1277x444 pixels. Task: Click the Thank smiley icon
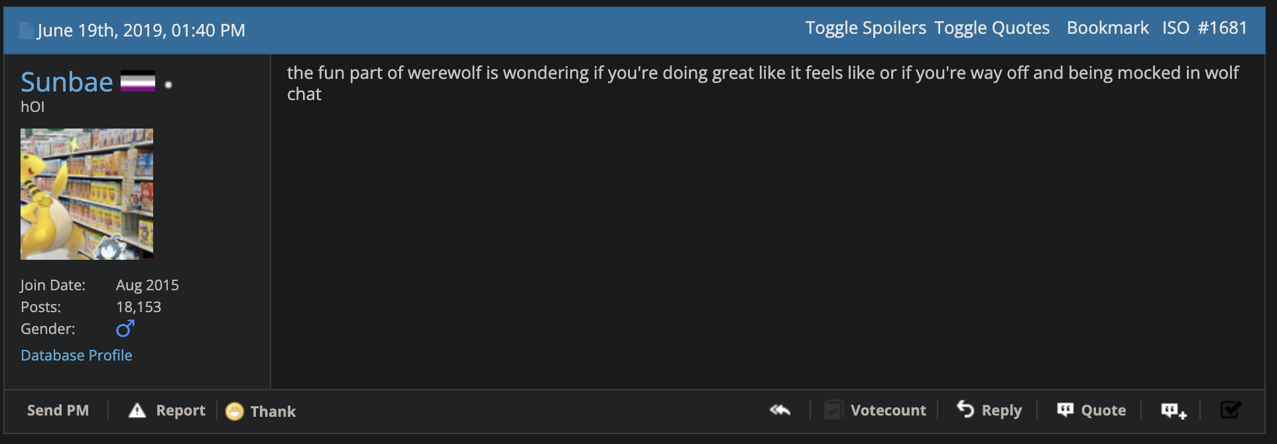pos(235,412)
